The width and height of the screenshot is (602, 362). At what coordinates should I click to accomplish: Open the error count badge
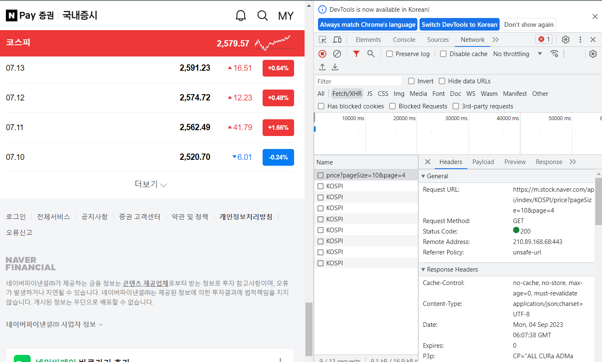(544, 39)
